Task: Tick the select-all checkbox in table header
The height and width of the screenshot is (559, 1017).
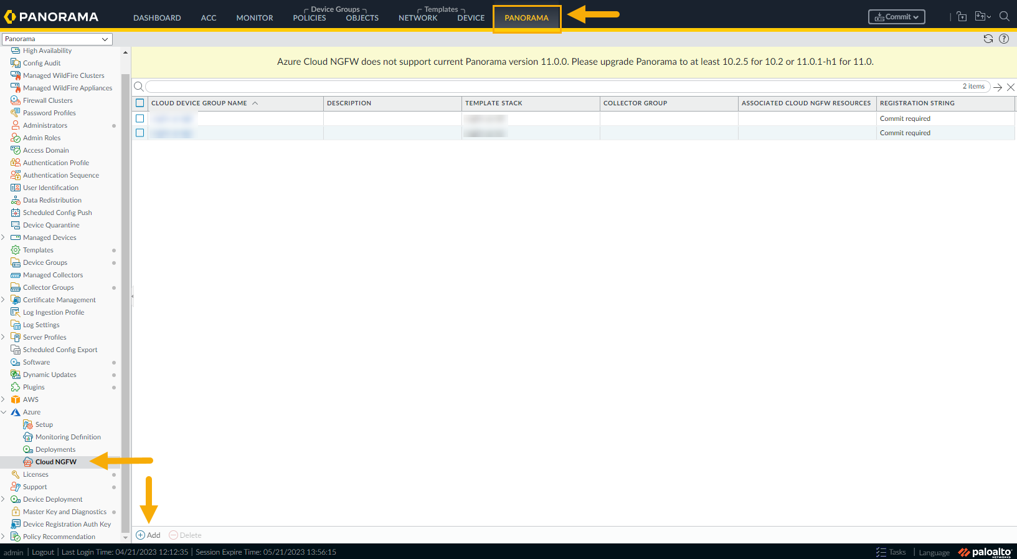Action: coord(140,103)
